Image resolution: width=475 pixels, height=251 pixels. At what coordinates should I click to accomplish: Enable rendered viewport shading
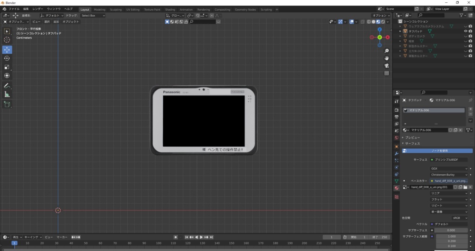tap(383, 22)
